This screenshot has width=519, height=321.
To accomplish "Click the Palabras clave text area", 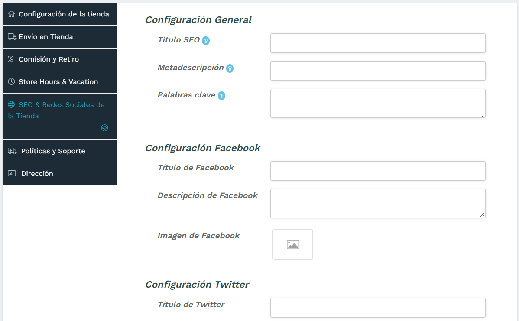I will click(x=377, y=103).
